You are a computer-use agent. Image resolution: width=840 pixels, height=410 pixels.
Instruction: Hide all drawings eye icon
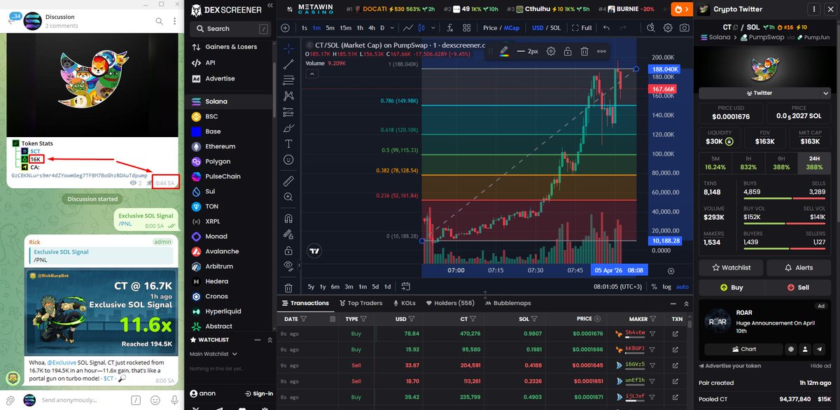pos(289,266)
